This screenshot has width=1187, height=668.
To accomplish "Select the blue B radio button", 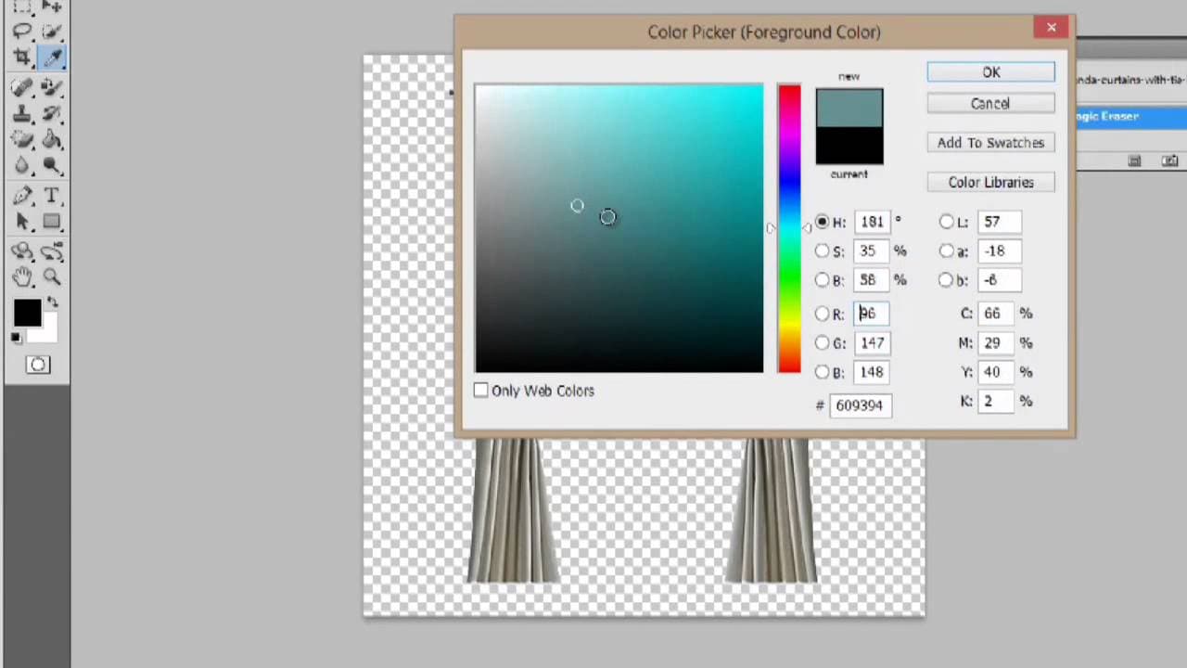I will pos(823,372).
